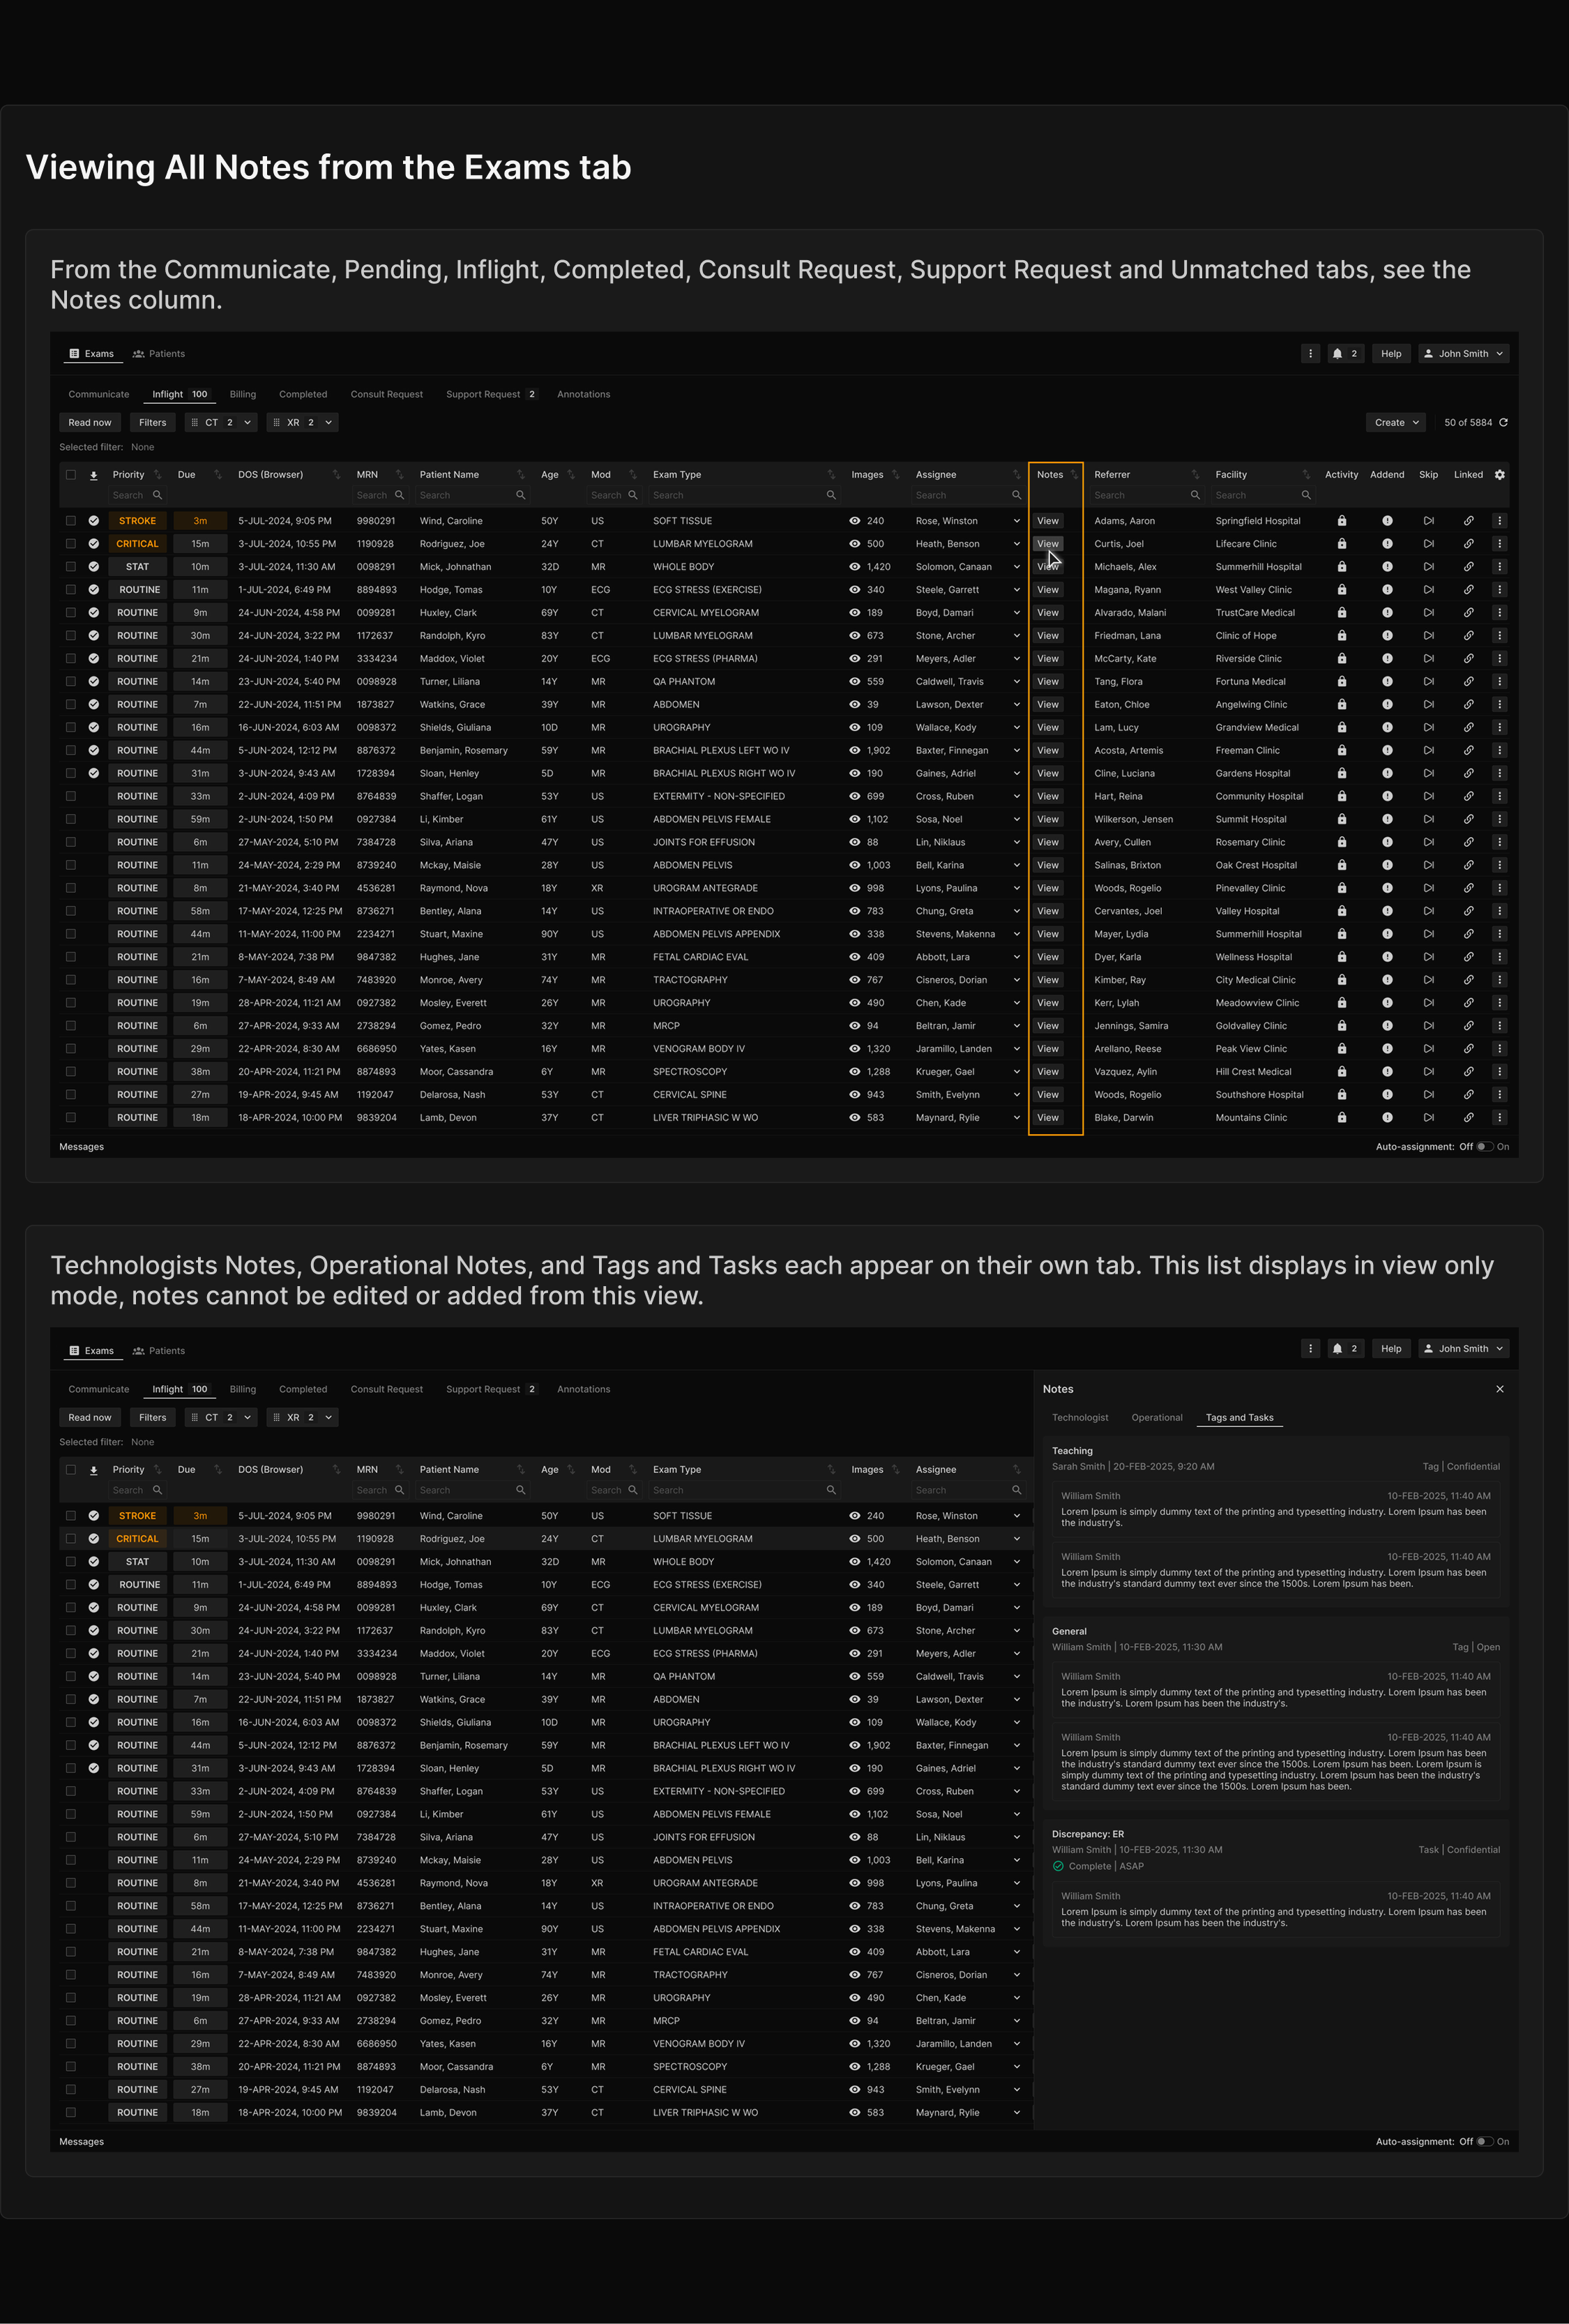Open the John Smith user menu in upper screenshot

[1463, 354]
